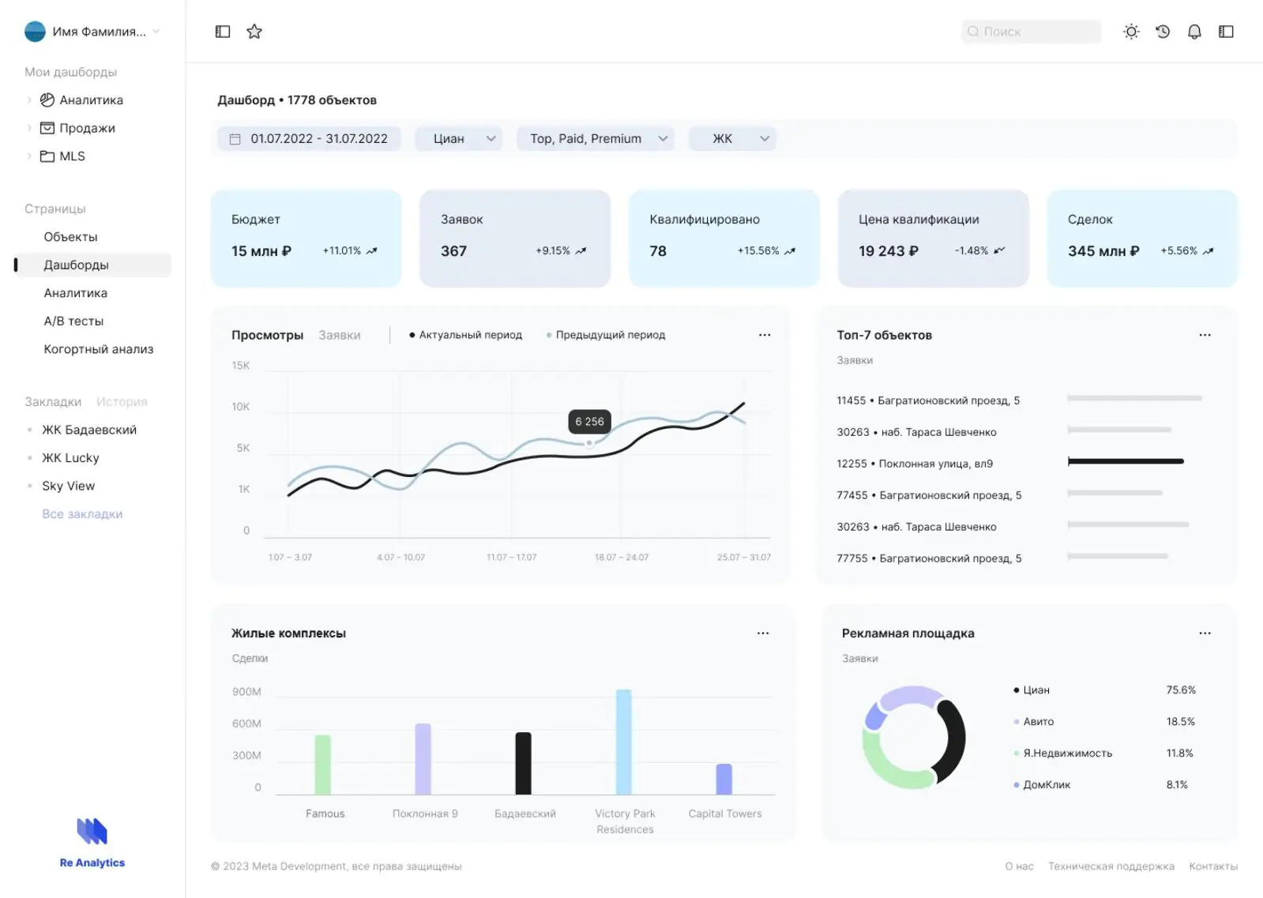Image resolution: width=1263 pixels, height=898 pixels.
Task: Focus the Поиск search field
Action: pyautogui.click(x=1031, y=32)
